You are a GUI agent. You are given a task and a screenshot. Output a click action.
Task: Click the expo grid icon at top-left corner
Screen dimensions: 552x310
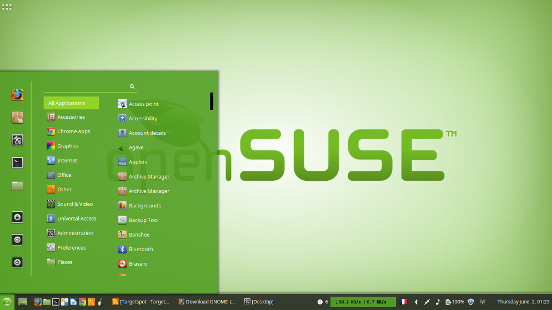coord(7,7)
